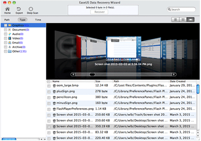Click trash icon beside pencilIcon.png
This screenshot has width=201, height=141.
pos(54,97)
